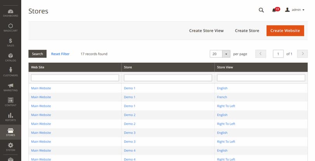Click the Create Website button
The width and height of the screenshot is (315, 161).
point(285,31)
